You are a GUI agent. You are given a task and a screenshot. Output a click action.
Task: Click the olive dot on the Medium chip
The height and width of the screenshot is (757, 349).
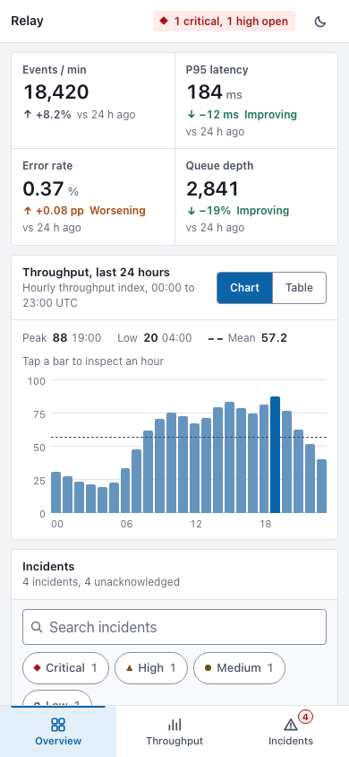tap(208, 668)
